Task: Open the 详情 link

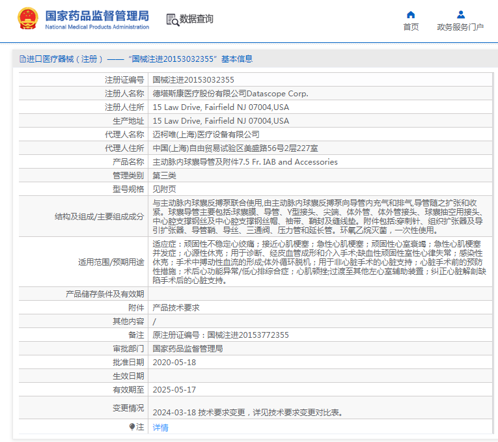Action: click(160, 428)
